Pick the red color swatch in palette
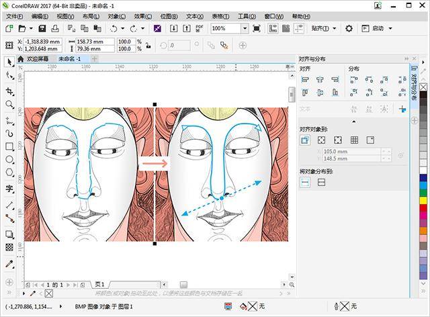This screenshot has width=430, height=317. click(423, 208)
